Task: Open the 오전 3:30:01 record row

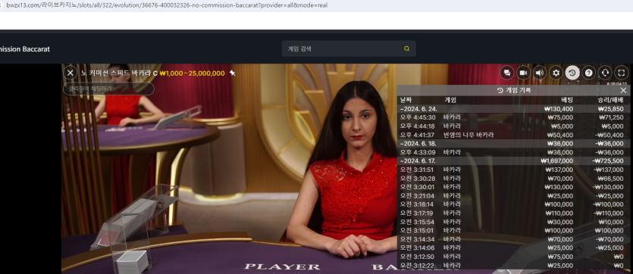Action: (x=513, y=187)
